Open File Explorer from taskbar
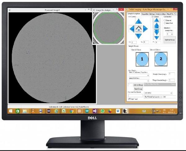The height and width of the screenshot is (151, 186). [x=25, y=111]
